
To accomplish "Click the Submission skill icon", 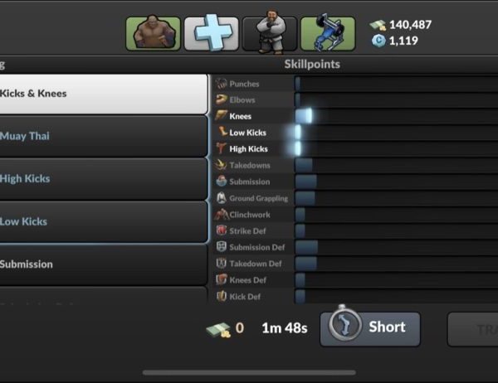I will click(x=222, y=182).
